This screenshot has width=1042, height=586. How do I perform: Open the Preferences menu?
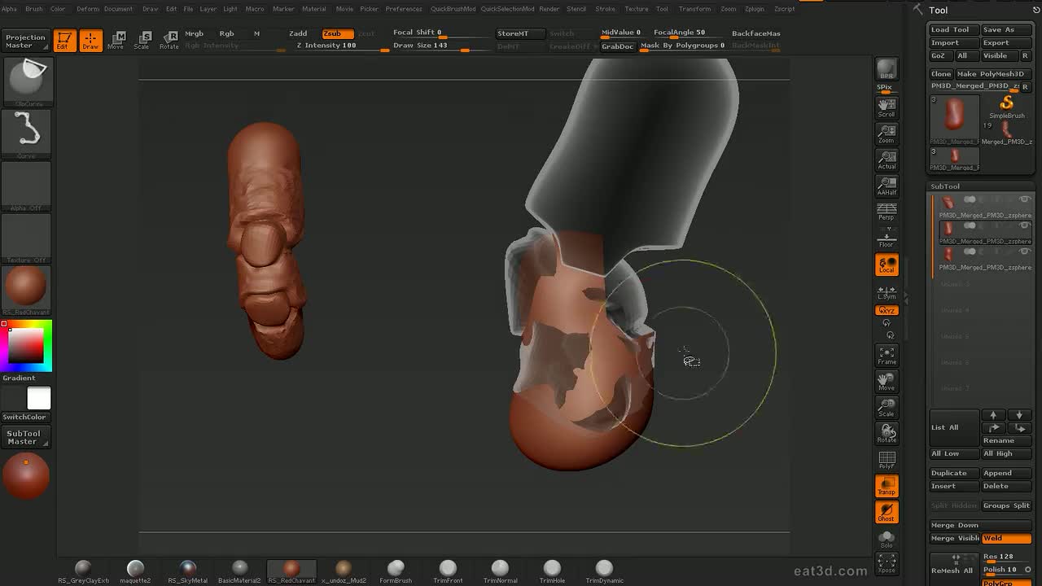(x=404, y=9)
